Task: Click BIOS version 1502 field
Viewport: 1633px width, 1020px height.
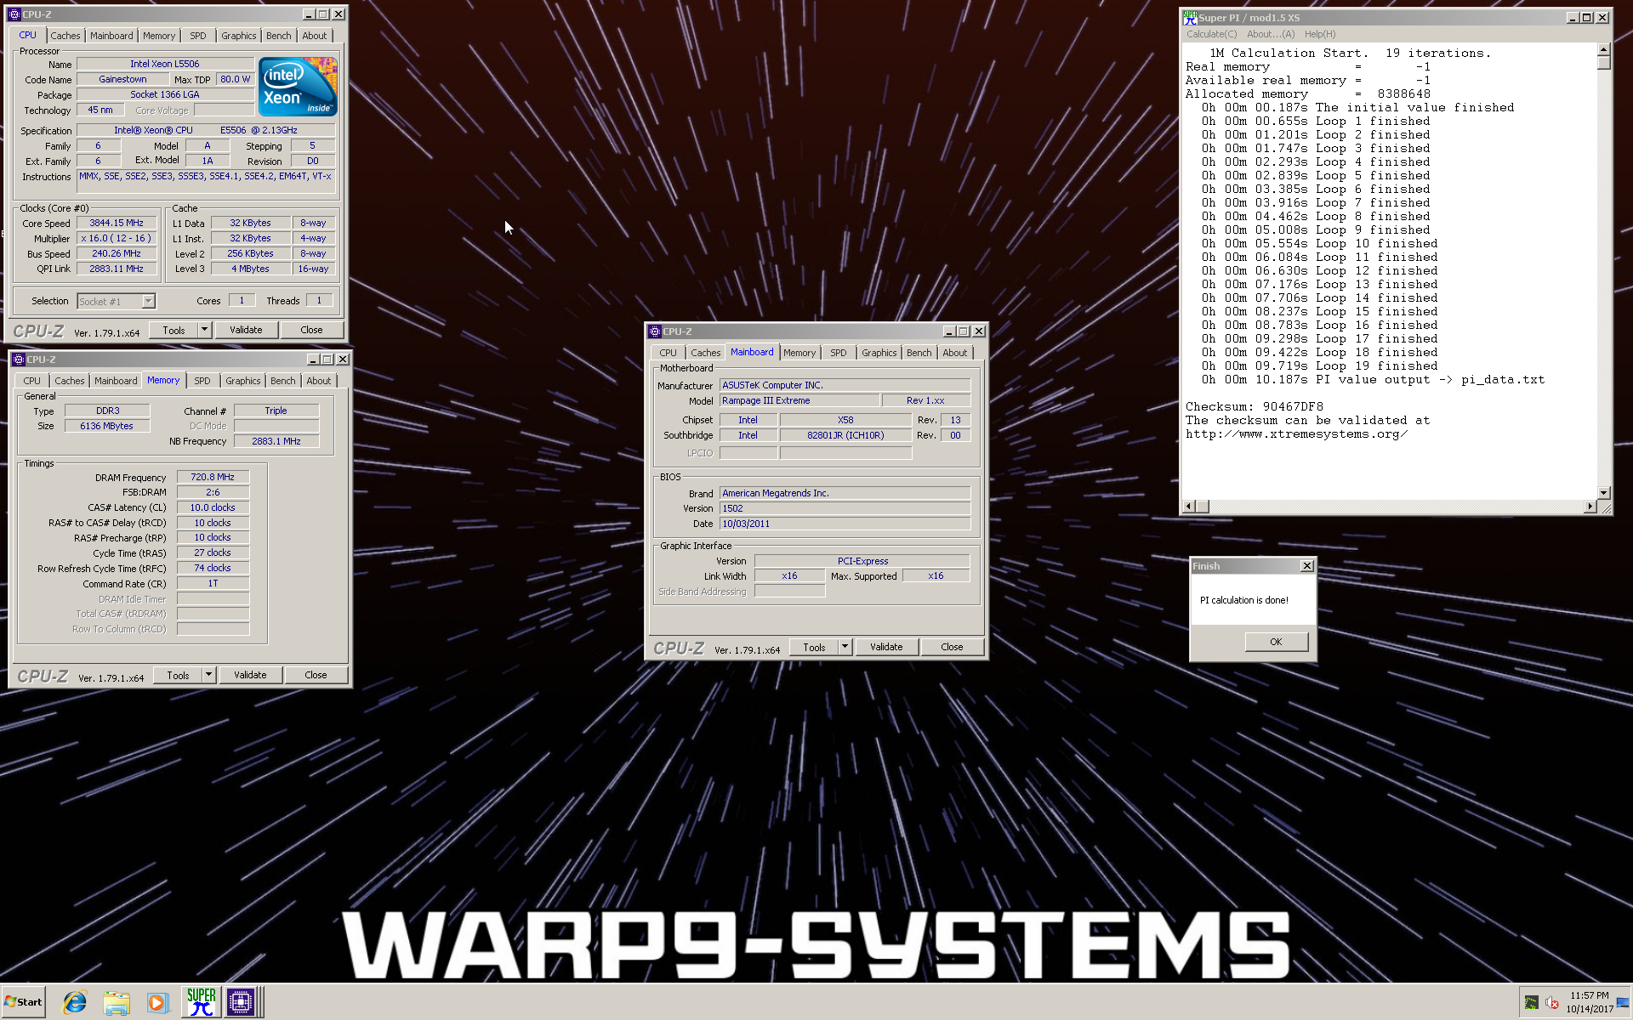Action: click(x=845, y=508)
